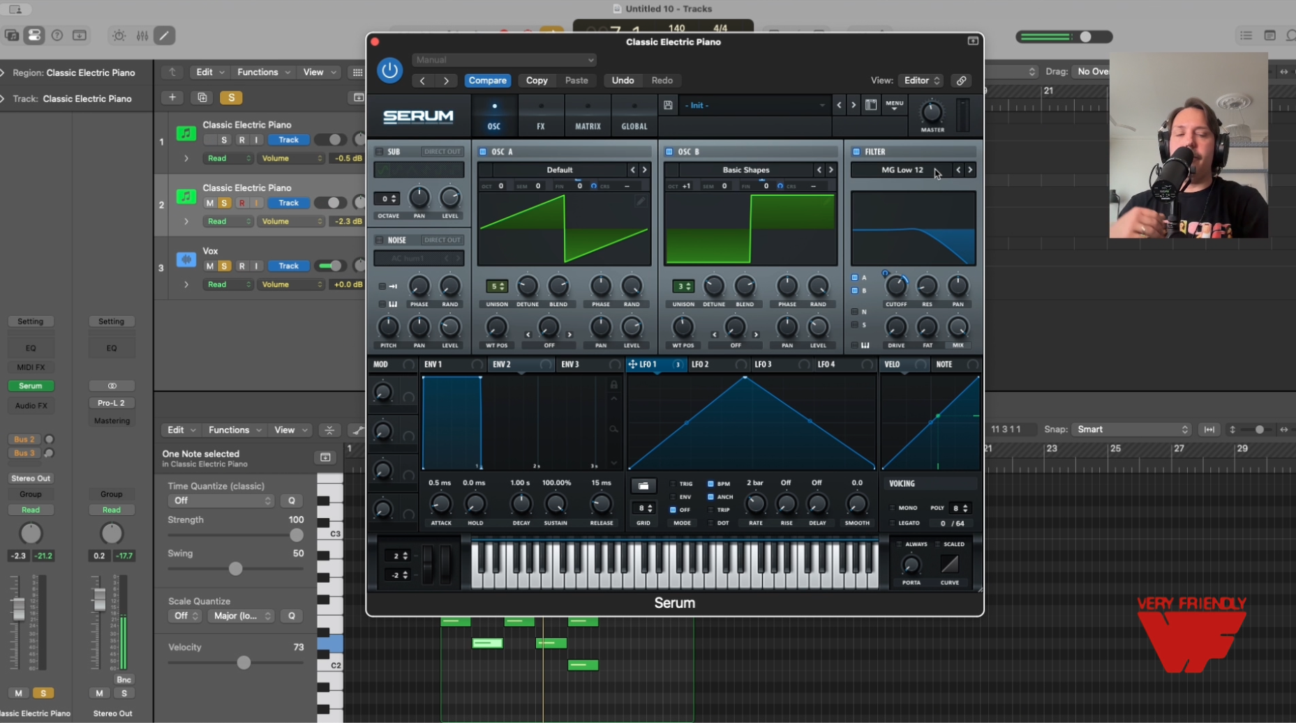
Task: Toggle the Serum plugin power button
Action: [x=389, y=70]
